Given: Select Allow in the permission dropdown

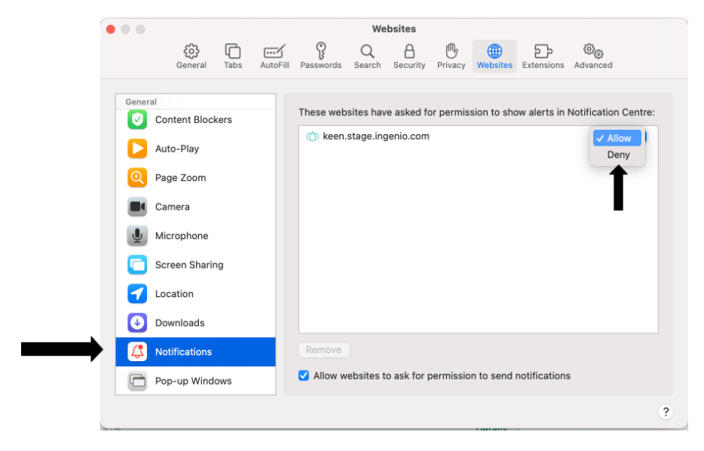Looking at the screenshot, I should point(618,138).
